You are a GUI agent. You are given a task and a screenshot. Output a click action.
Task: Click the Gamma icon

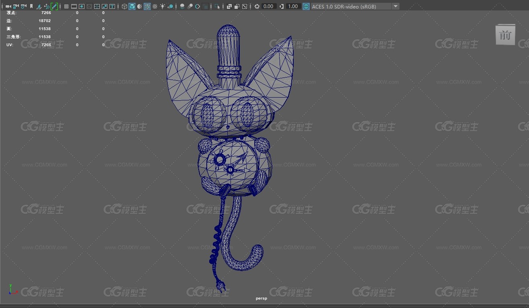pyautogui.click(x=281, y=6)
